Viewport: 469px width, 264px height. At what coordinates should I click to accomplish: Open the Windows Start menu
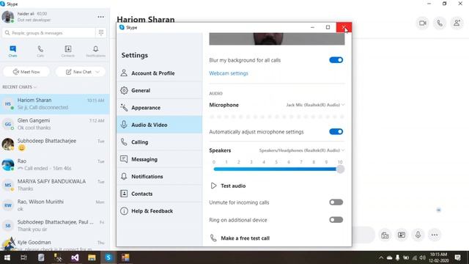7,257
